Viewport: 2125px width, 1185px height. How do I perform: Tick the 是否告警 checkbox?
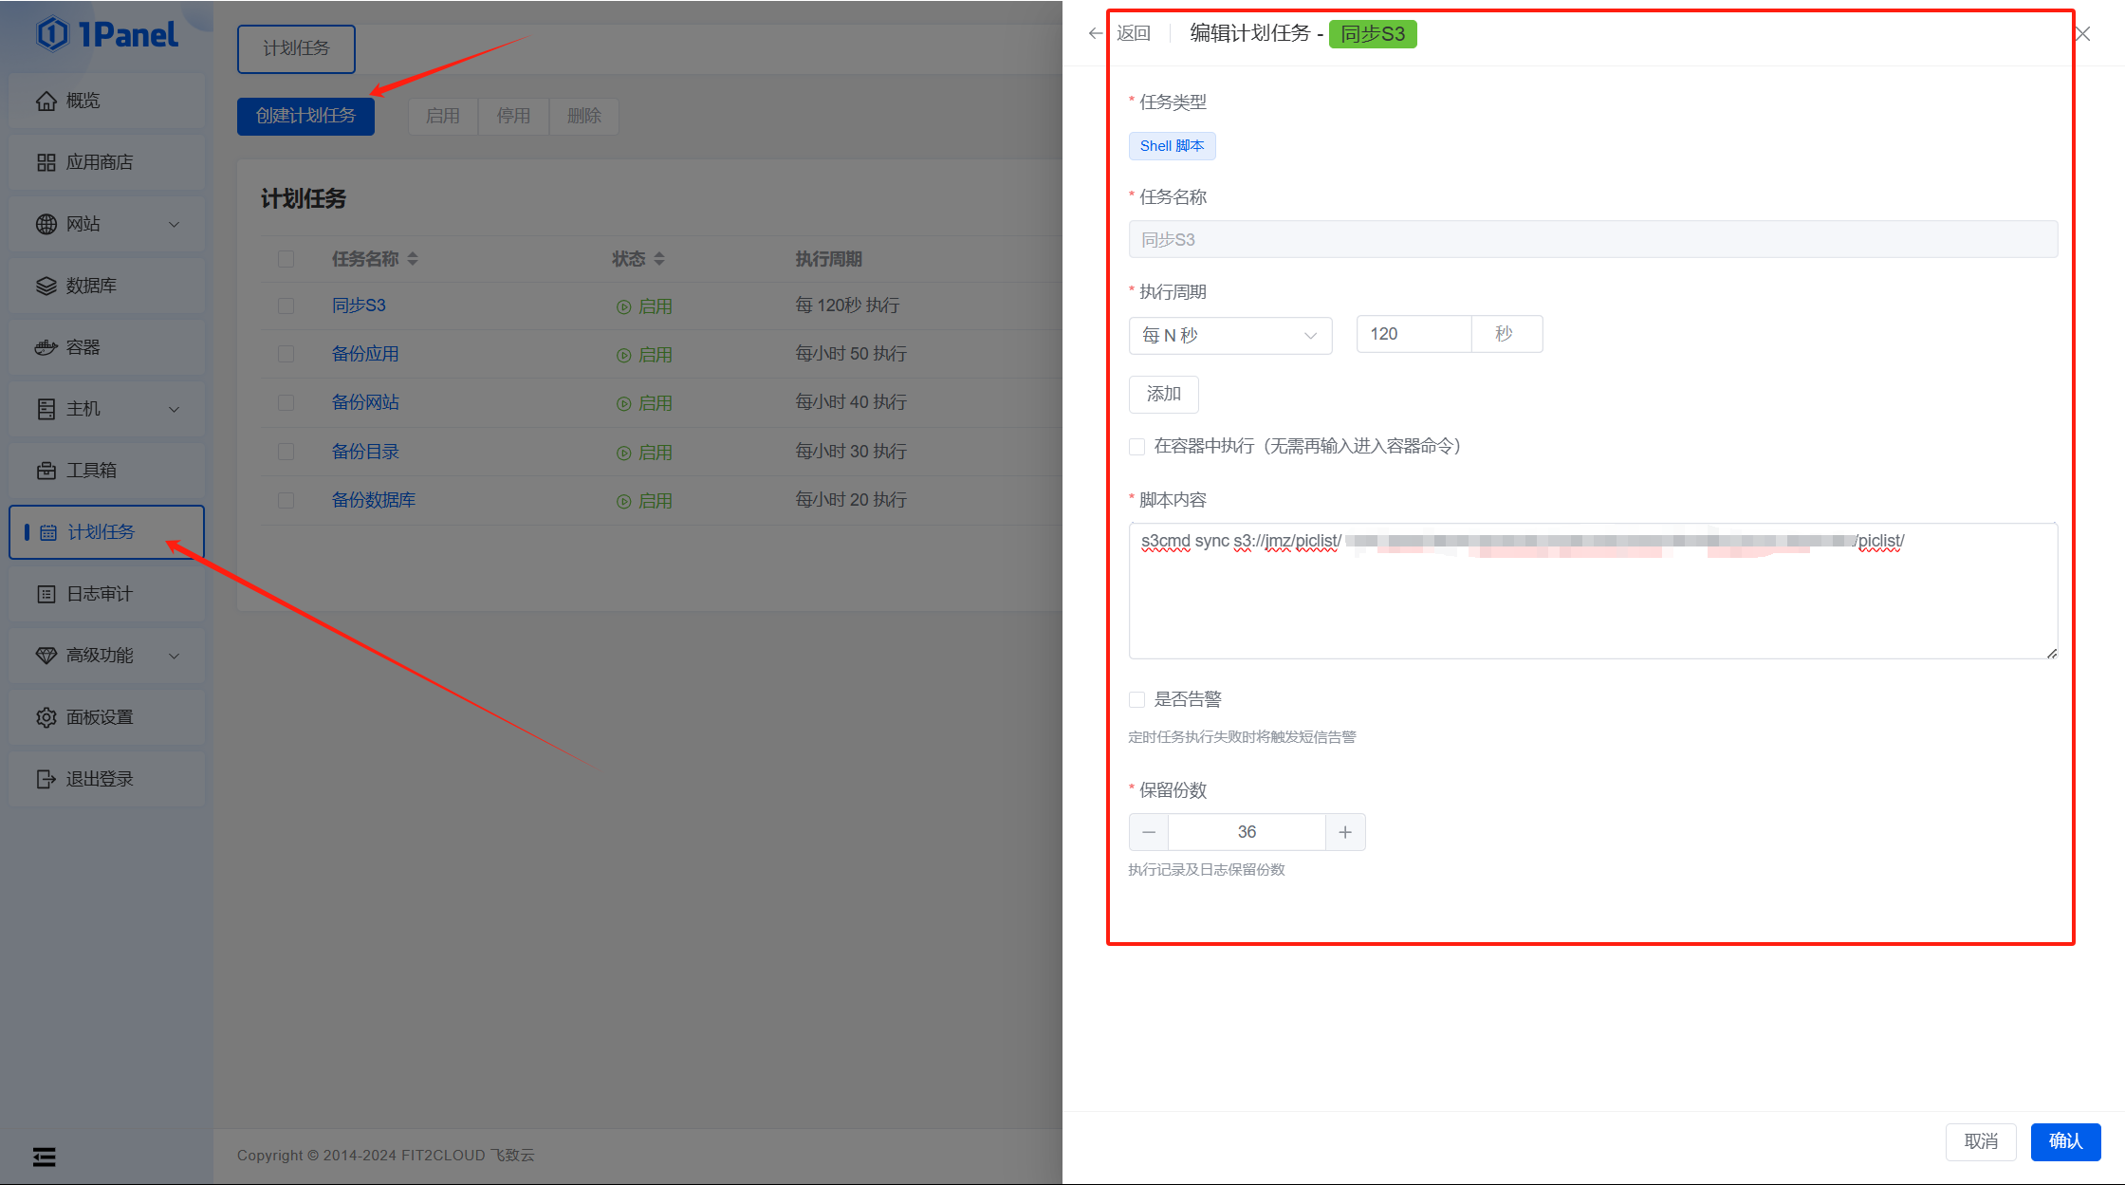1136,700
